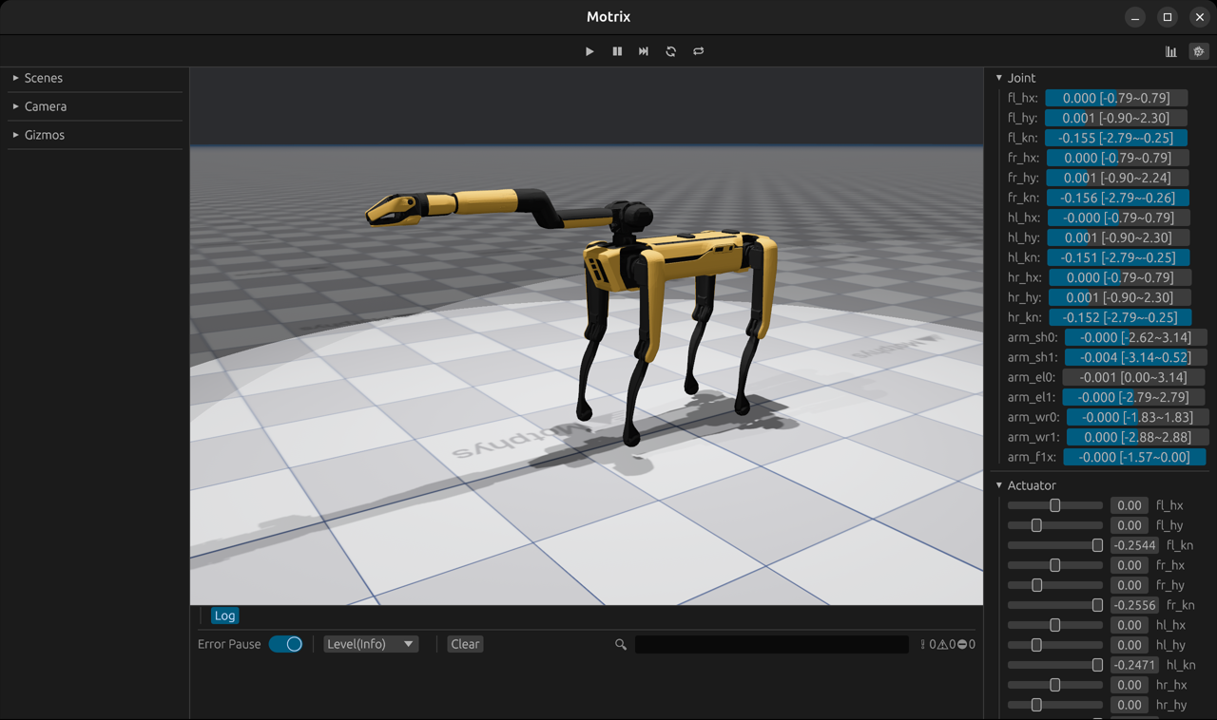The width and height of the screenshot is (1217, 720).
Task: Toggle the Error Pause switch
Action: tap(285, 644)
